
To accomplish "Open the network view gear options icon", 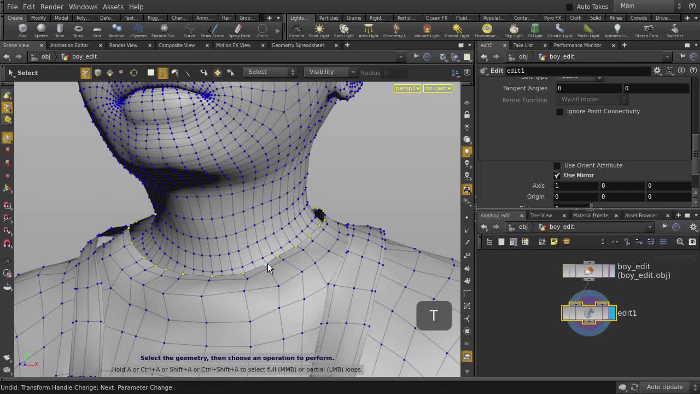I will [x=693, y=227].
